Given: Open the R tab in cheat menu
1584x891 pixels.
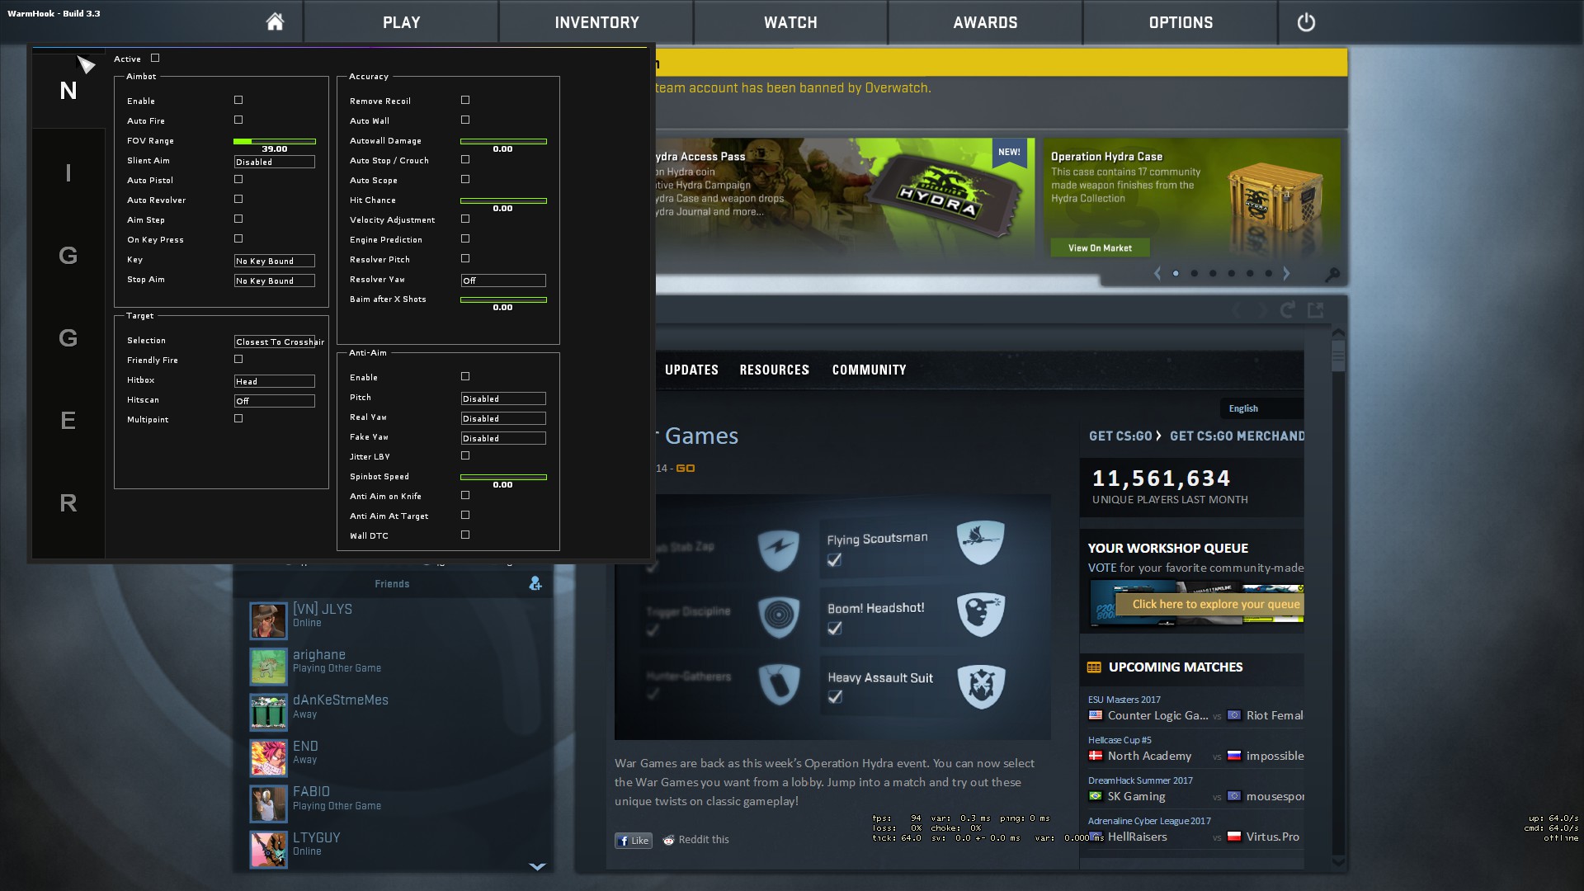Looking at the screenshot, I should (68, 503).
